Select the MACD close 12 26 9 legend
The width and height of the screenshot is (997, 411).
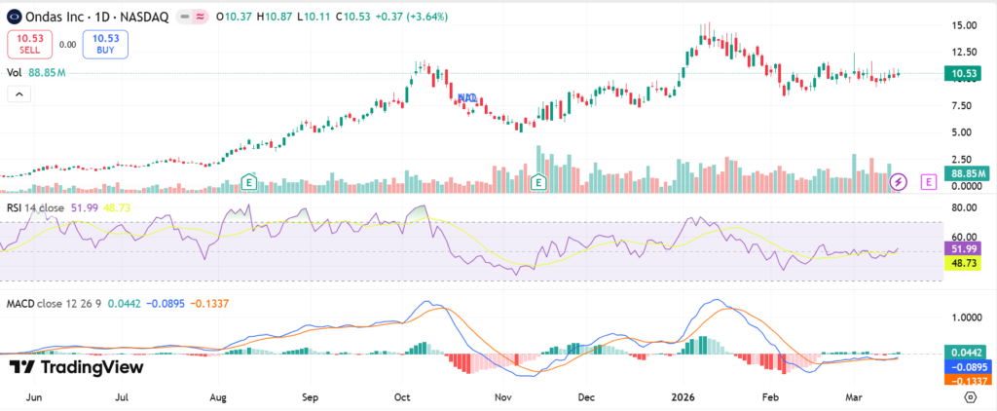(55, 304)
